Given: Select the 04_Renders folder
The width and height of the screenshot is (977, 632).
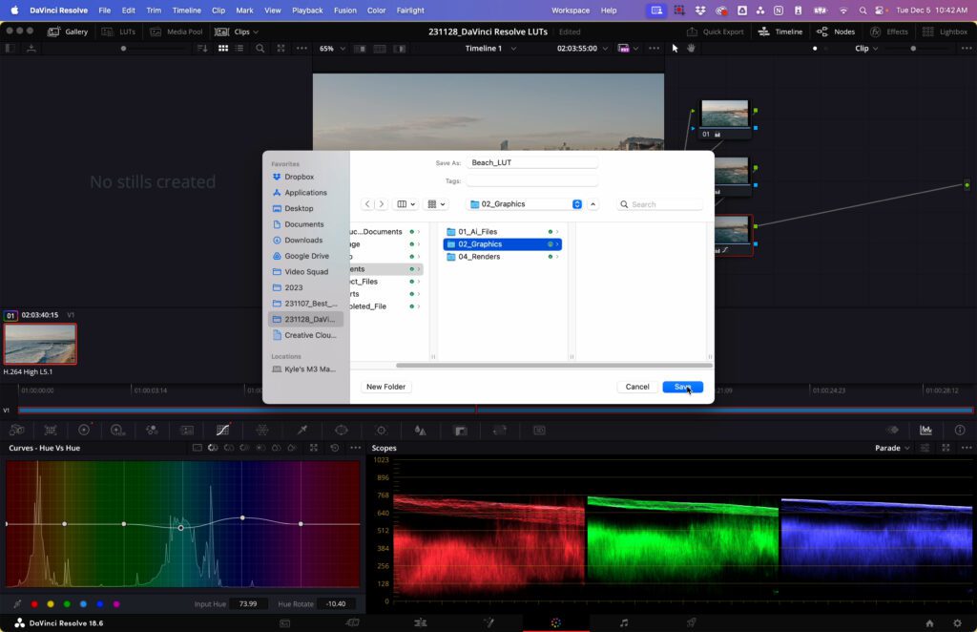Looking at the screenshot, I should 502,257.
